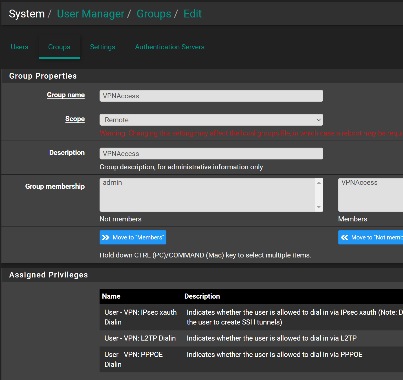This screenshot has width=403, height=380.
Task: Click the Not members list scroll-down arrow
Action: (319, 207)
